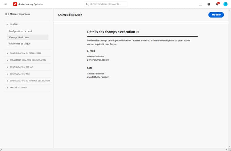This screenshot has width=231, height=151.
Task: Click the Adobe Journey Optimizer logo
Action: click(x=15, y=4)
